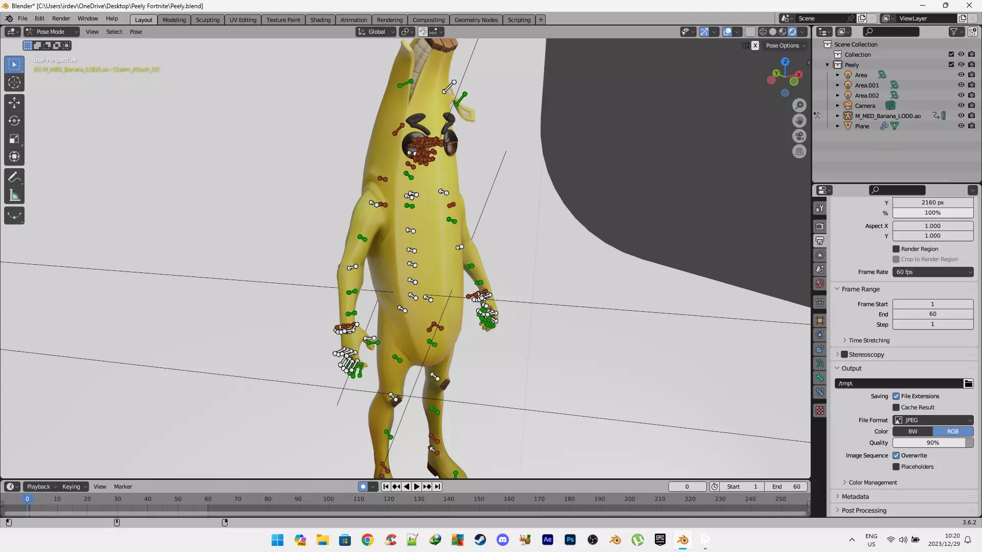
Task: Toggle the Overwrite checkbox
Action: coord(896,455)
